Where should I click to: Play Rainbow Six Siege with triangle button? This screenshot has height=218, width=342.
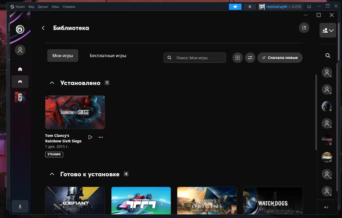[90, 137]
